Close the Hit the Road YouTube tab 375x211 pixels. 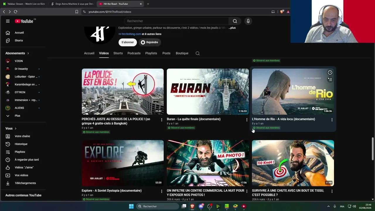coord(141,4)
